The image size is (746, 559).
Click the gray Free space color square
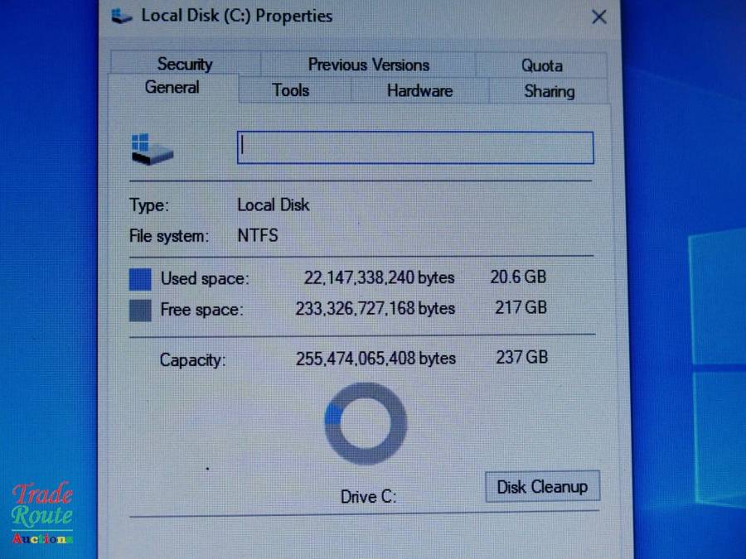click(140, 310)
